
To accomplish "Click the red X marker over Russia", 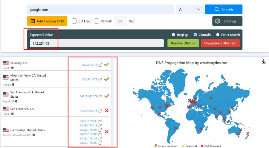I will click(x=211, y=98).
